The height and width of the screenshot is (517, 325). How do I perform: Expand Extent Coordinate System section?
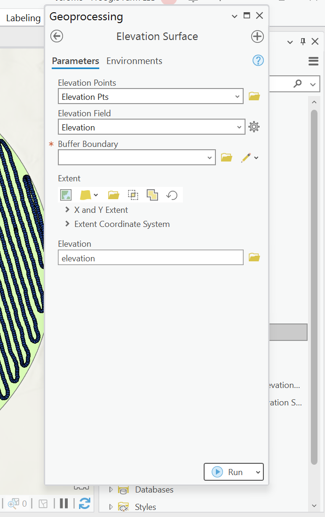click(x=67, y=224)
